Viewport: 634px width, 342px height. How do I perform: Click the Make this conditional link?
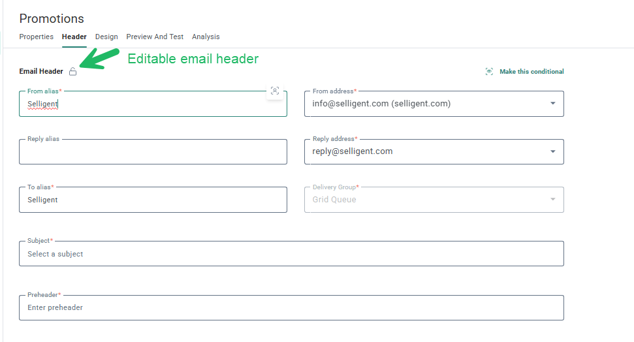pos(531,72)
